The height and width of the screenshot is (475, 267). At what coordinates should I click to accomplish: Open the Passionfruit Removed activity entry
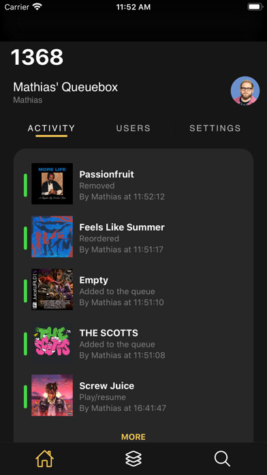click(x=133, y=184)
